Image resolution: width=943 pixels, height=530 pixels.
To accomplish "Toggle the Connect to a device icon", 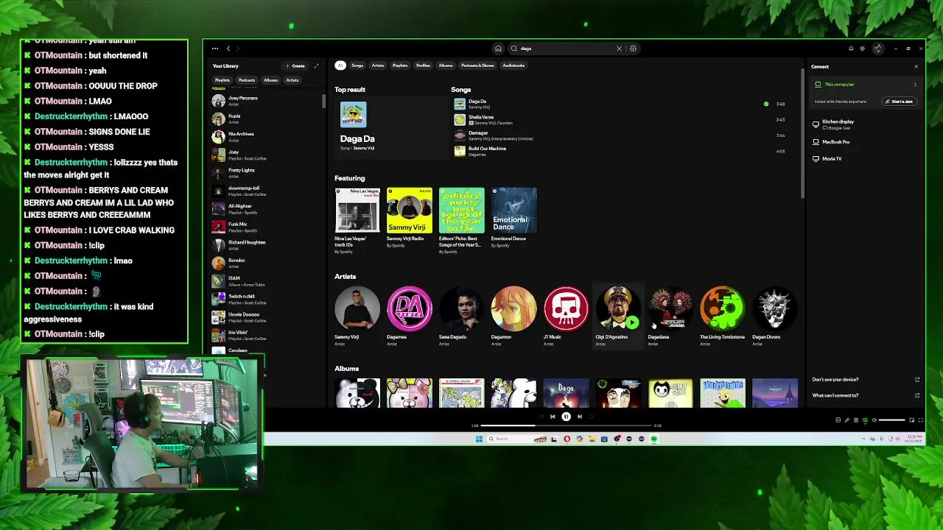I will (865, 420).
